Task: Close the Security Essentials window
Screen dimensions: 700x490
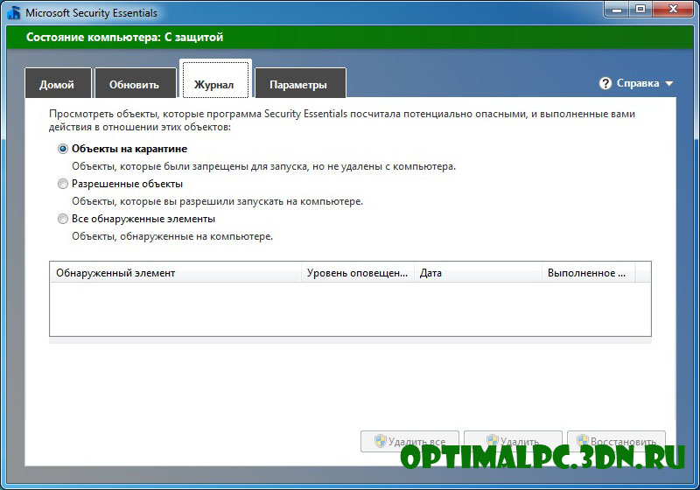Action: pos(674,9)
